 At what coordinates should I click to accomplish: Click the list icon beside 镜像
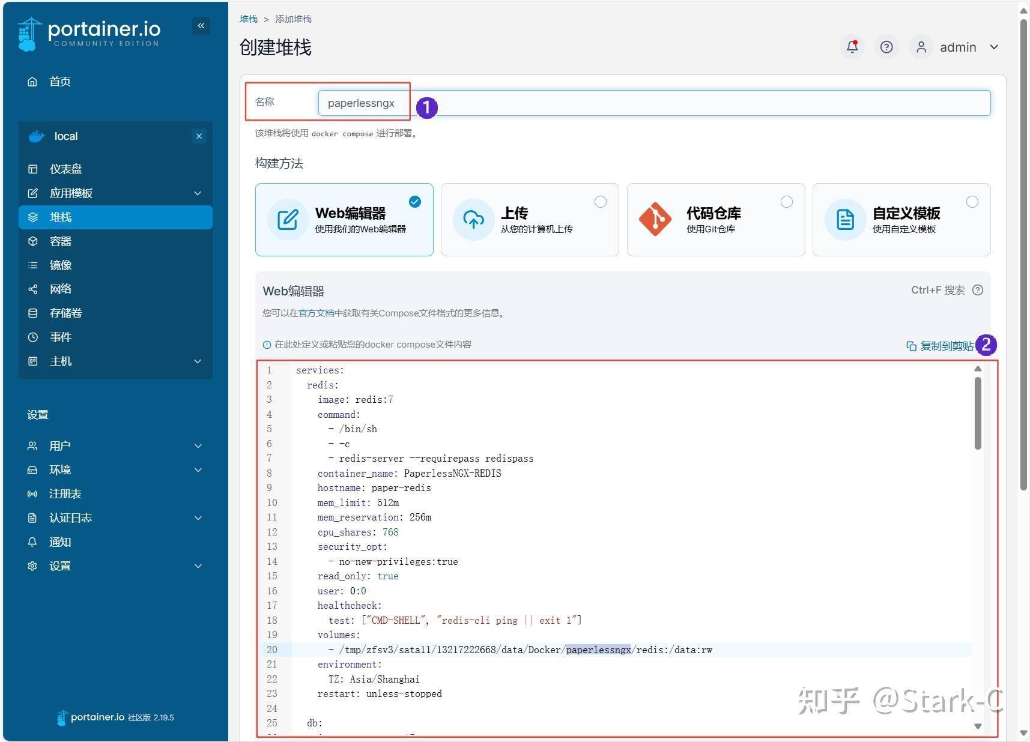tap(33, 265)
